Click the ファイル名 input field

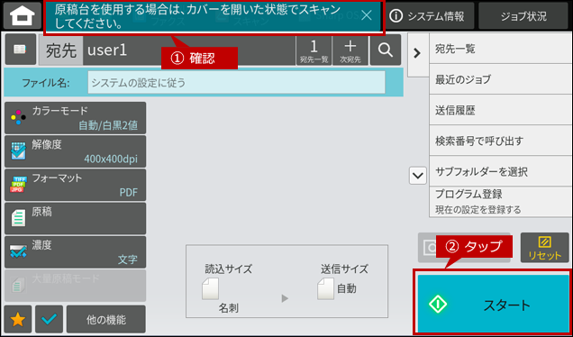[236, 83]
